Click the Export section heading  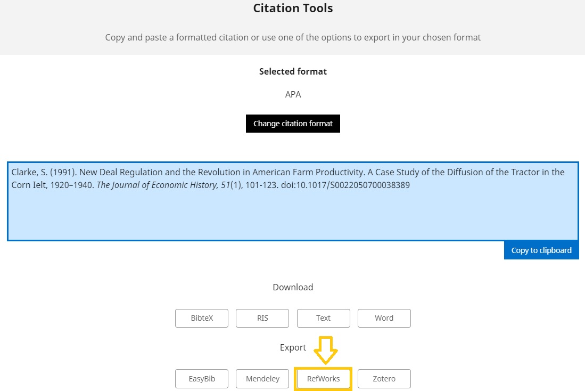pos(293,347)
